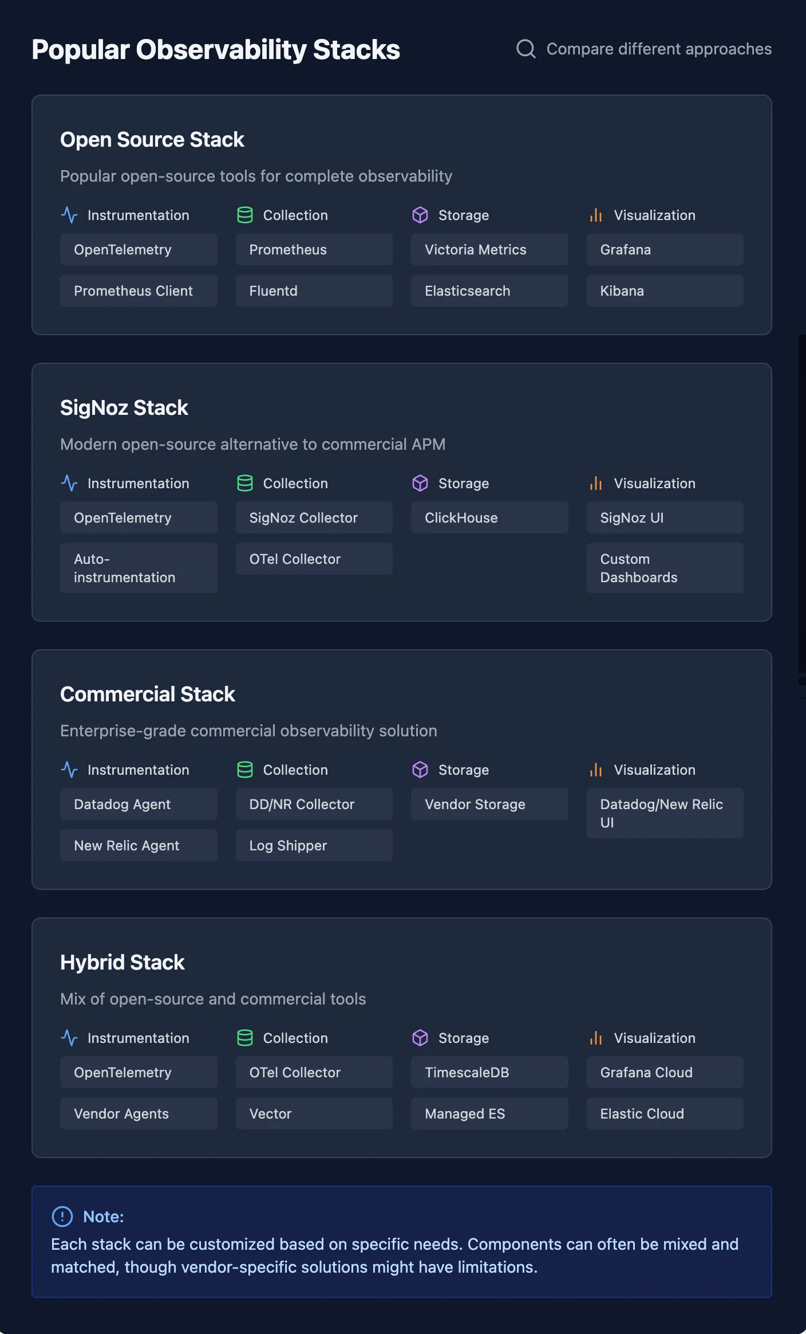Select the Custom Dashboards chip
Image resolution: width=806 pixels, height=1334 pixels.
tap(665, 568)
